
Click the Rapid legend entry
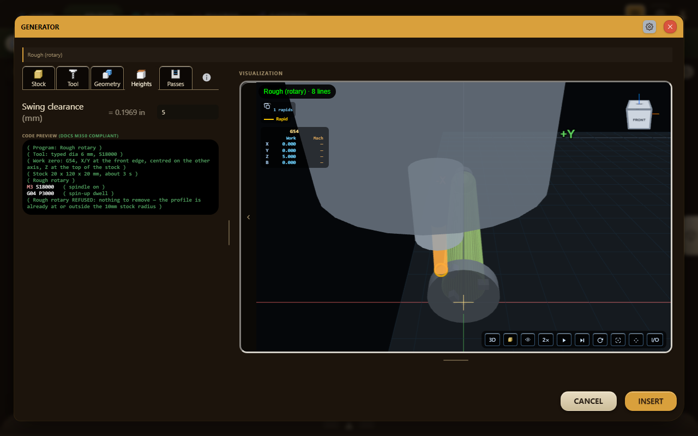(x=276, y=119)
